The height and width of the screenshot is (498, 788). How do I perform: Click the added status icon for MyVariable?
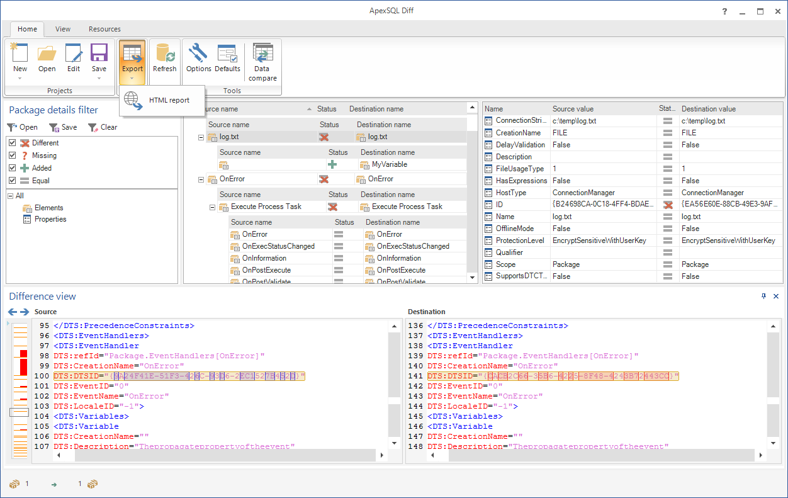pyautogui.click(x=332, y=164)
